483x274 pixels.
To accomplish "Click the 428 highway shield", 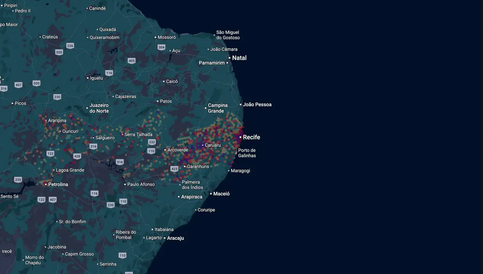I will click(77, 156).
